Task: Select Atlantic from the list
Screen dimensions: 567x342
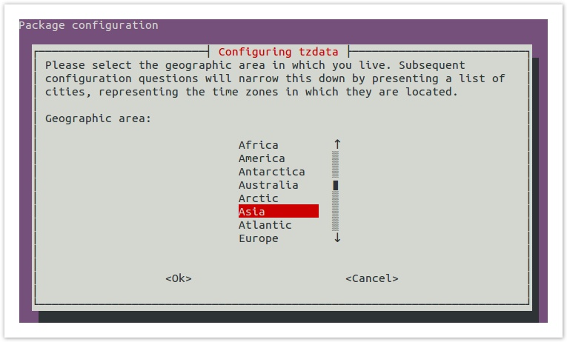Action: [265, 225]
